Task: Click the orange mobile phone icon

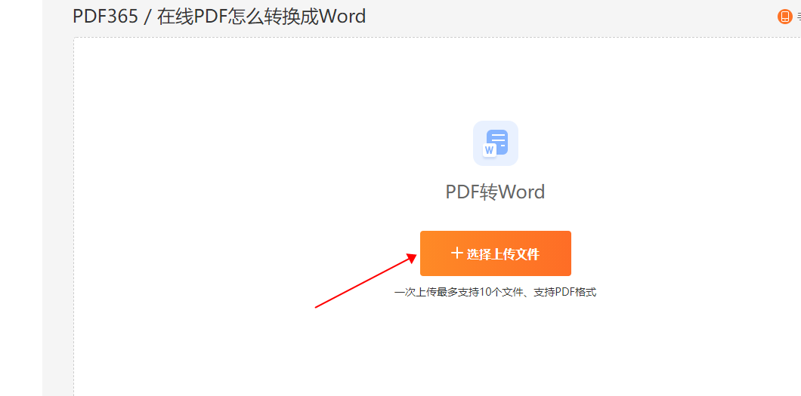Action: click(784, 17)
